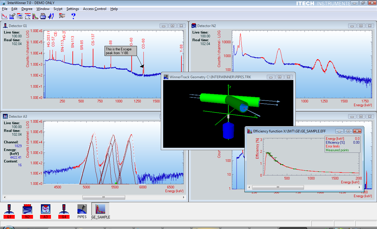Image resolution: width=377 pixels, height=229 pixels.
Task: Click the WinnerTrack Geometry window title icon
Action: [x=166, y=77]
